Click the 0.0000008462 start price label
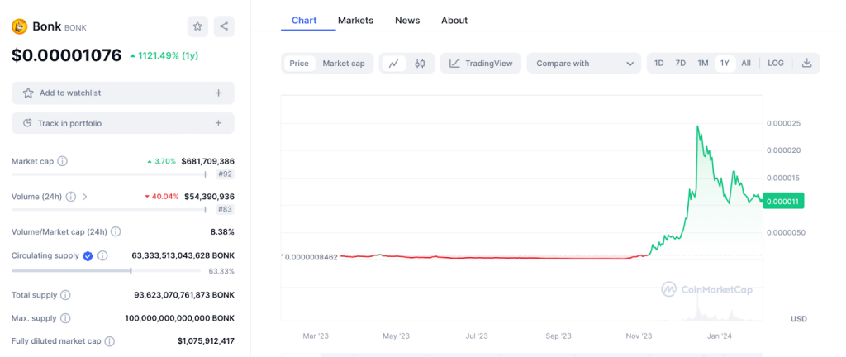The width and height of the screenshot is (846, 357). [x=311, y=257]
